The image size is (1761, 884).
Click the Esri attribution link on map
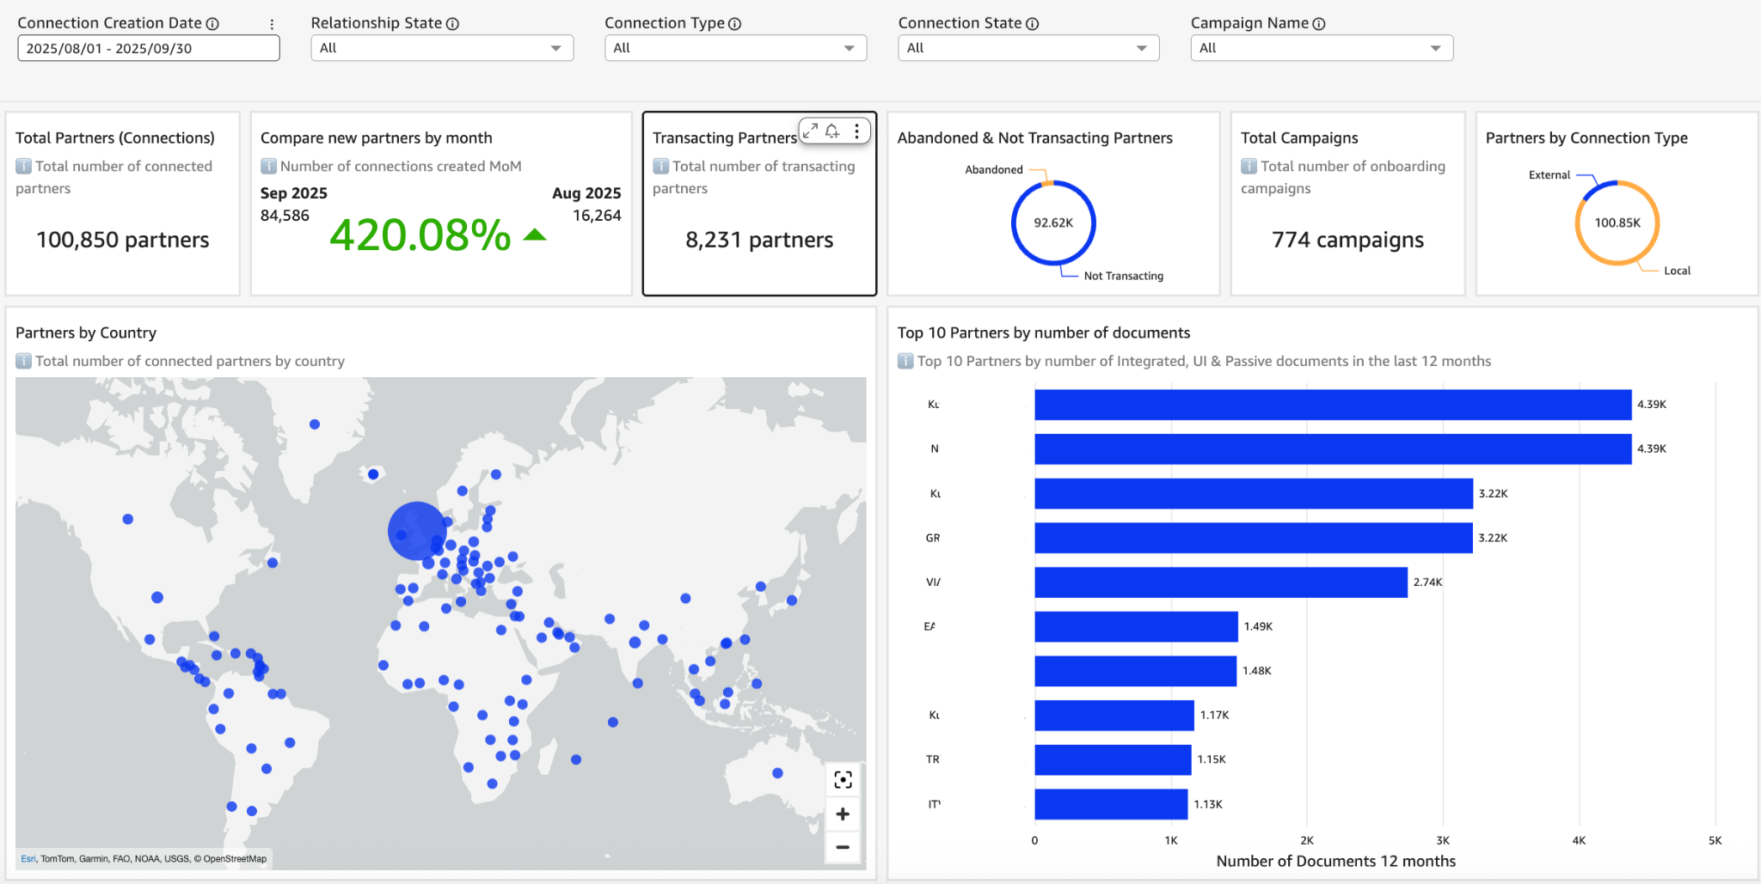28,858
